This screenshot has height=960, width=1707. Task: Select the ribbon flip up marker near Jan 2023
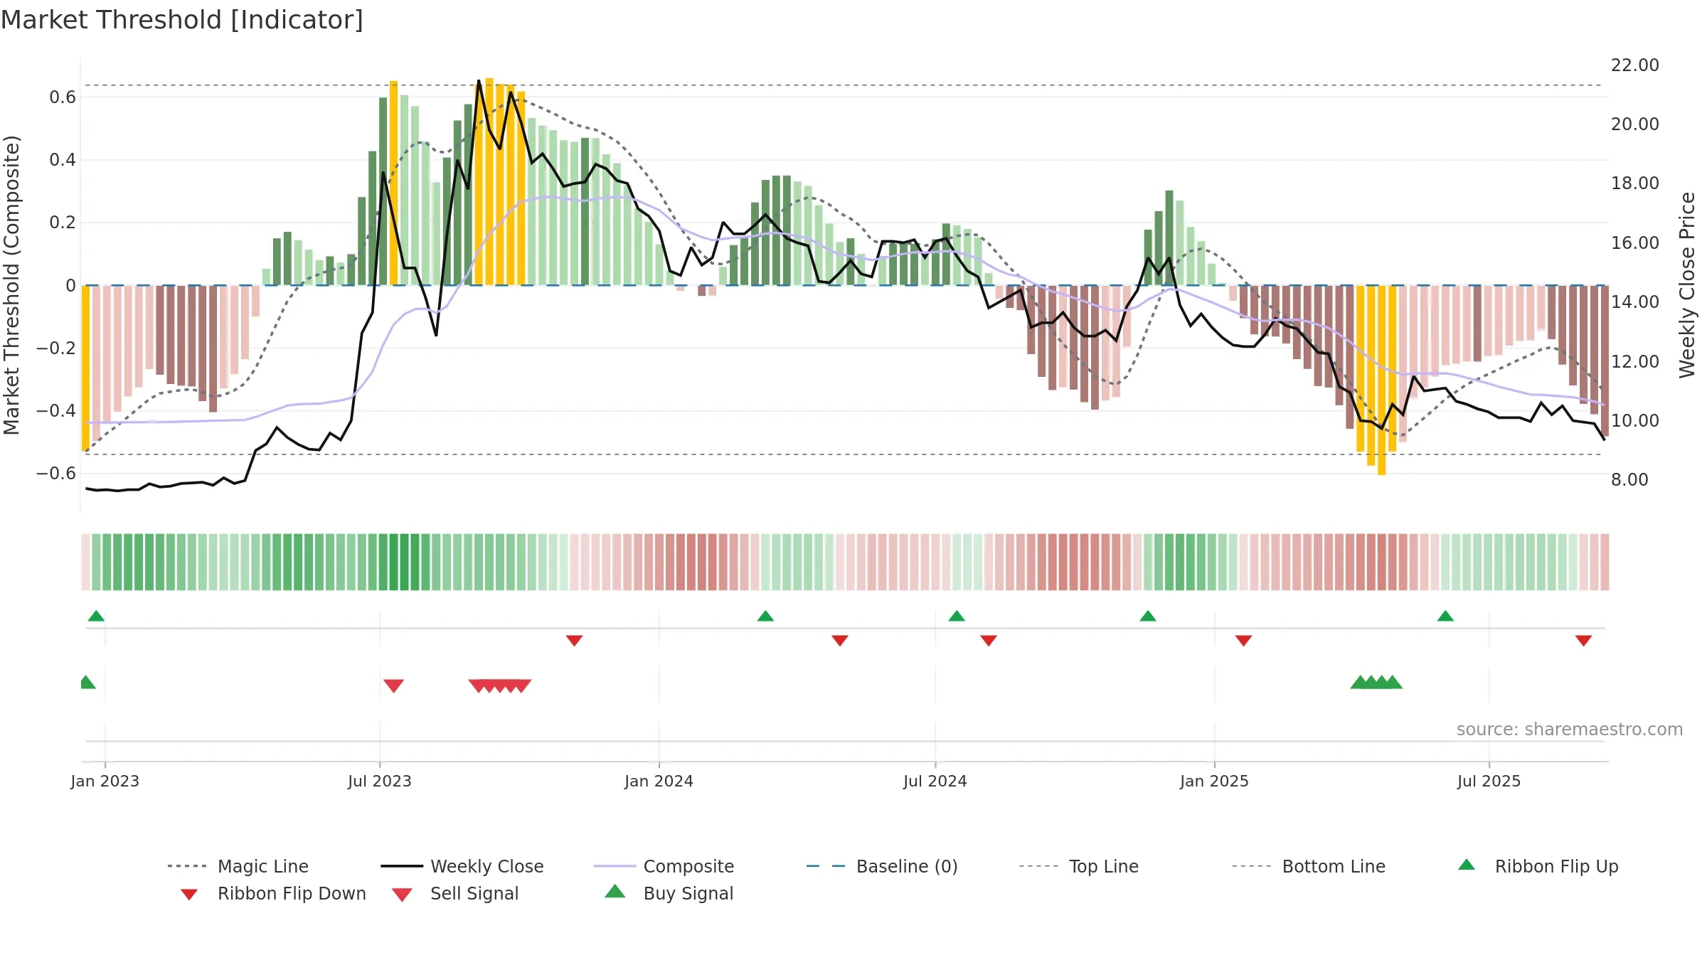click(x=96, y=616)
